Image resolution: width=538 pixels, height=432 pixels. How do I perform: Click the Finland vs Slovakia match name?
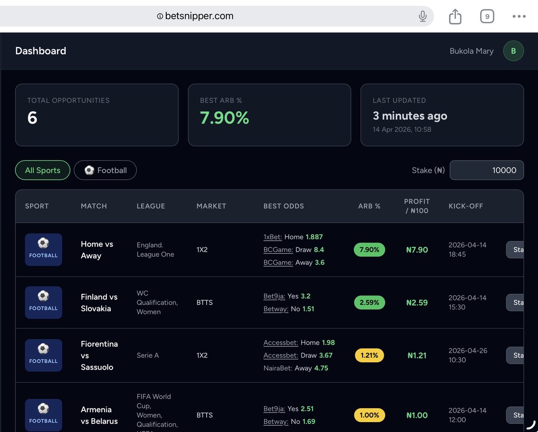point(99,302)
